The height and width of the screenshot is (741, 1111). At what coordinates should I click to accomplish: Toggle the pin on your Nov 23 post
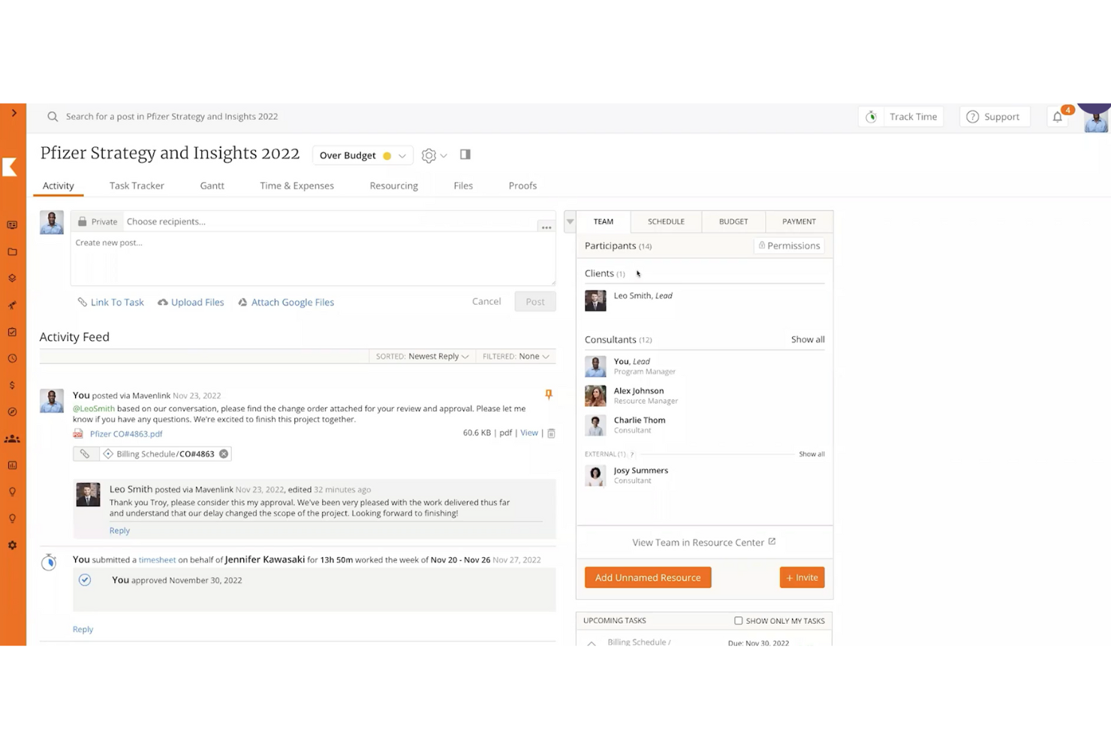549,394
